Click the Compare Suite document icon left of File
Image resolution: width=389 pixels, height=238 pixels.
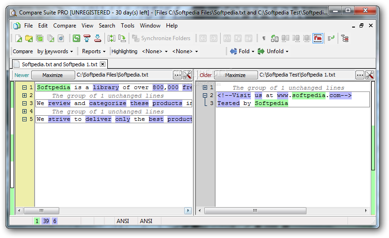click(17, 26)
